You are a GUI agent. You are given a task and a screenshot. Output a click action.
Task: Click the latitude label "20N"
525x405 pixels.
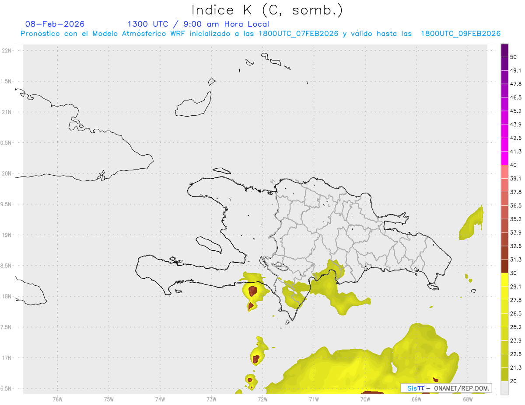point(7,173)
